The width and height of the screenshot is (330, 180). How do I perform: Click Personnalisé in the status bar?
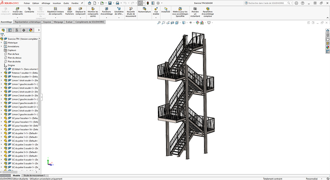click(312, 179)
